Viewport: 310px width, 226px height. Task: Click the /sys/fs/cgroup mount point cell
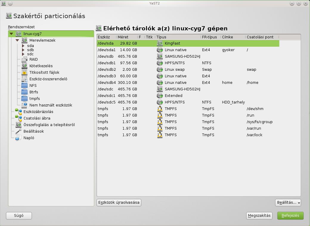260,122
